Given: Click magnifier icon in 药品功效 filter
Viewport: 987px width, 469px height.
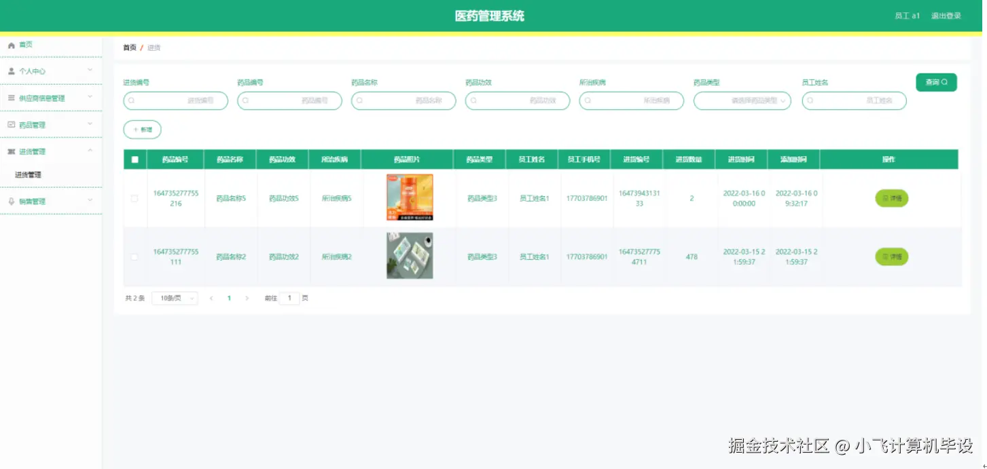Looking at the screenshot, I should [473, 100].
